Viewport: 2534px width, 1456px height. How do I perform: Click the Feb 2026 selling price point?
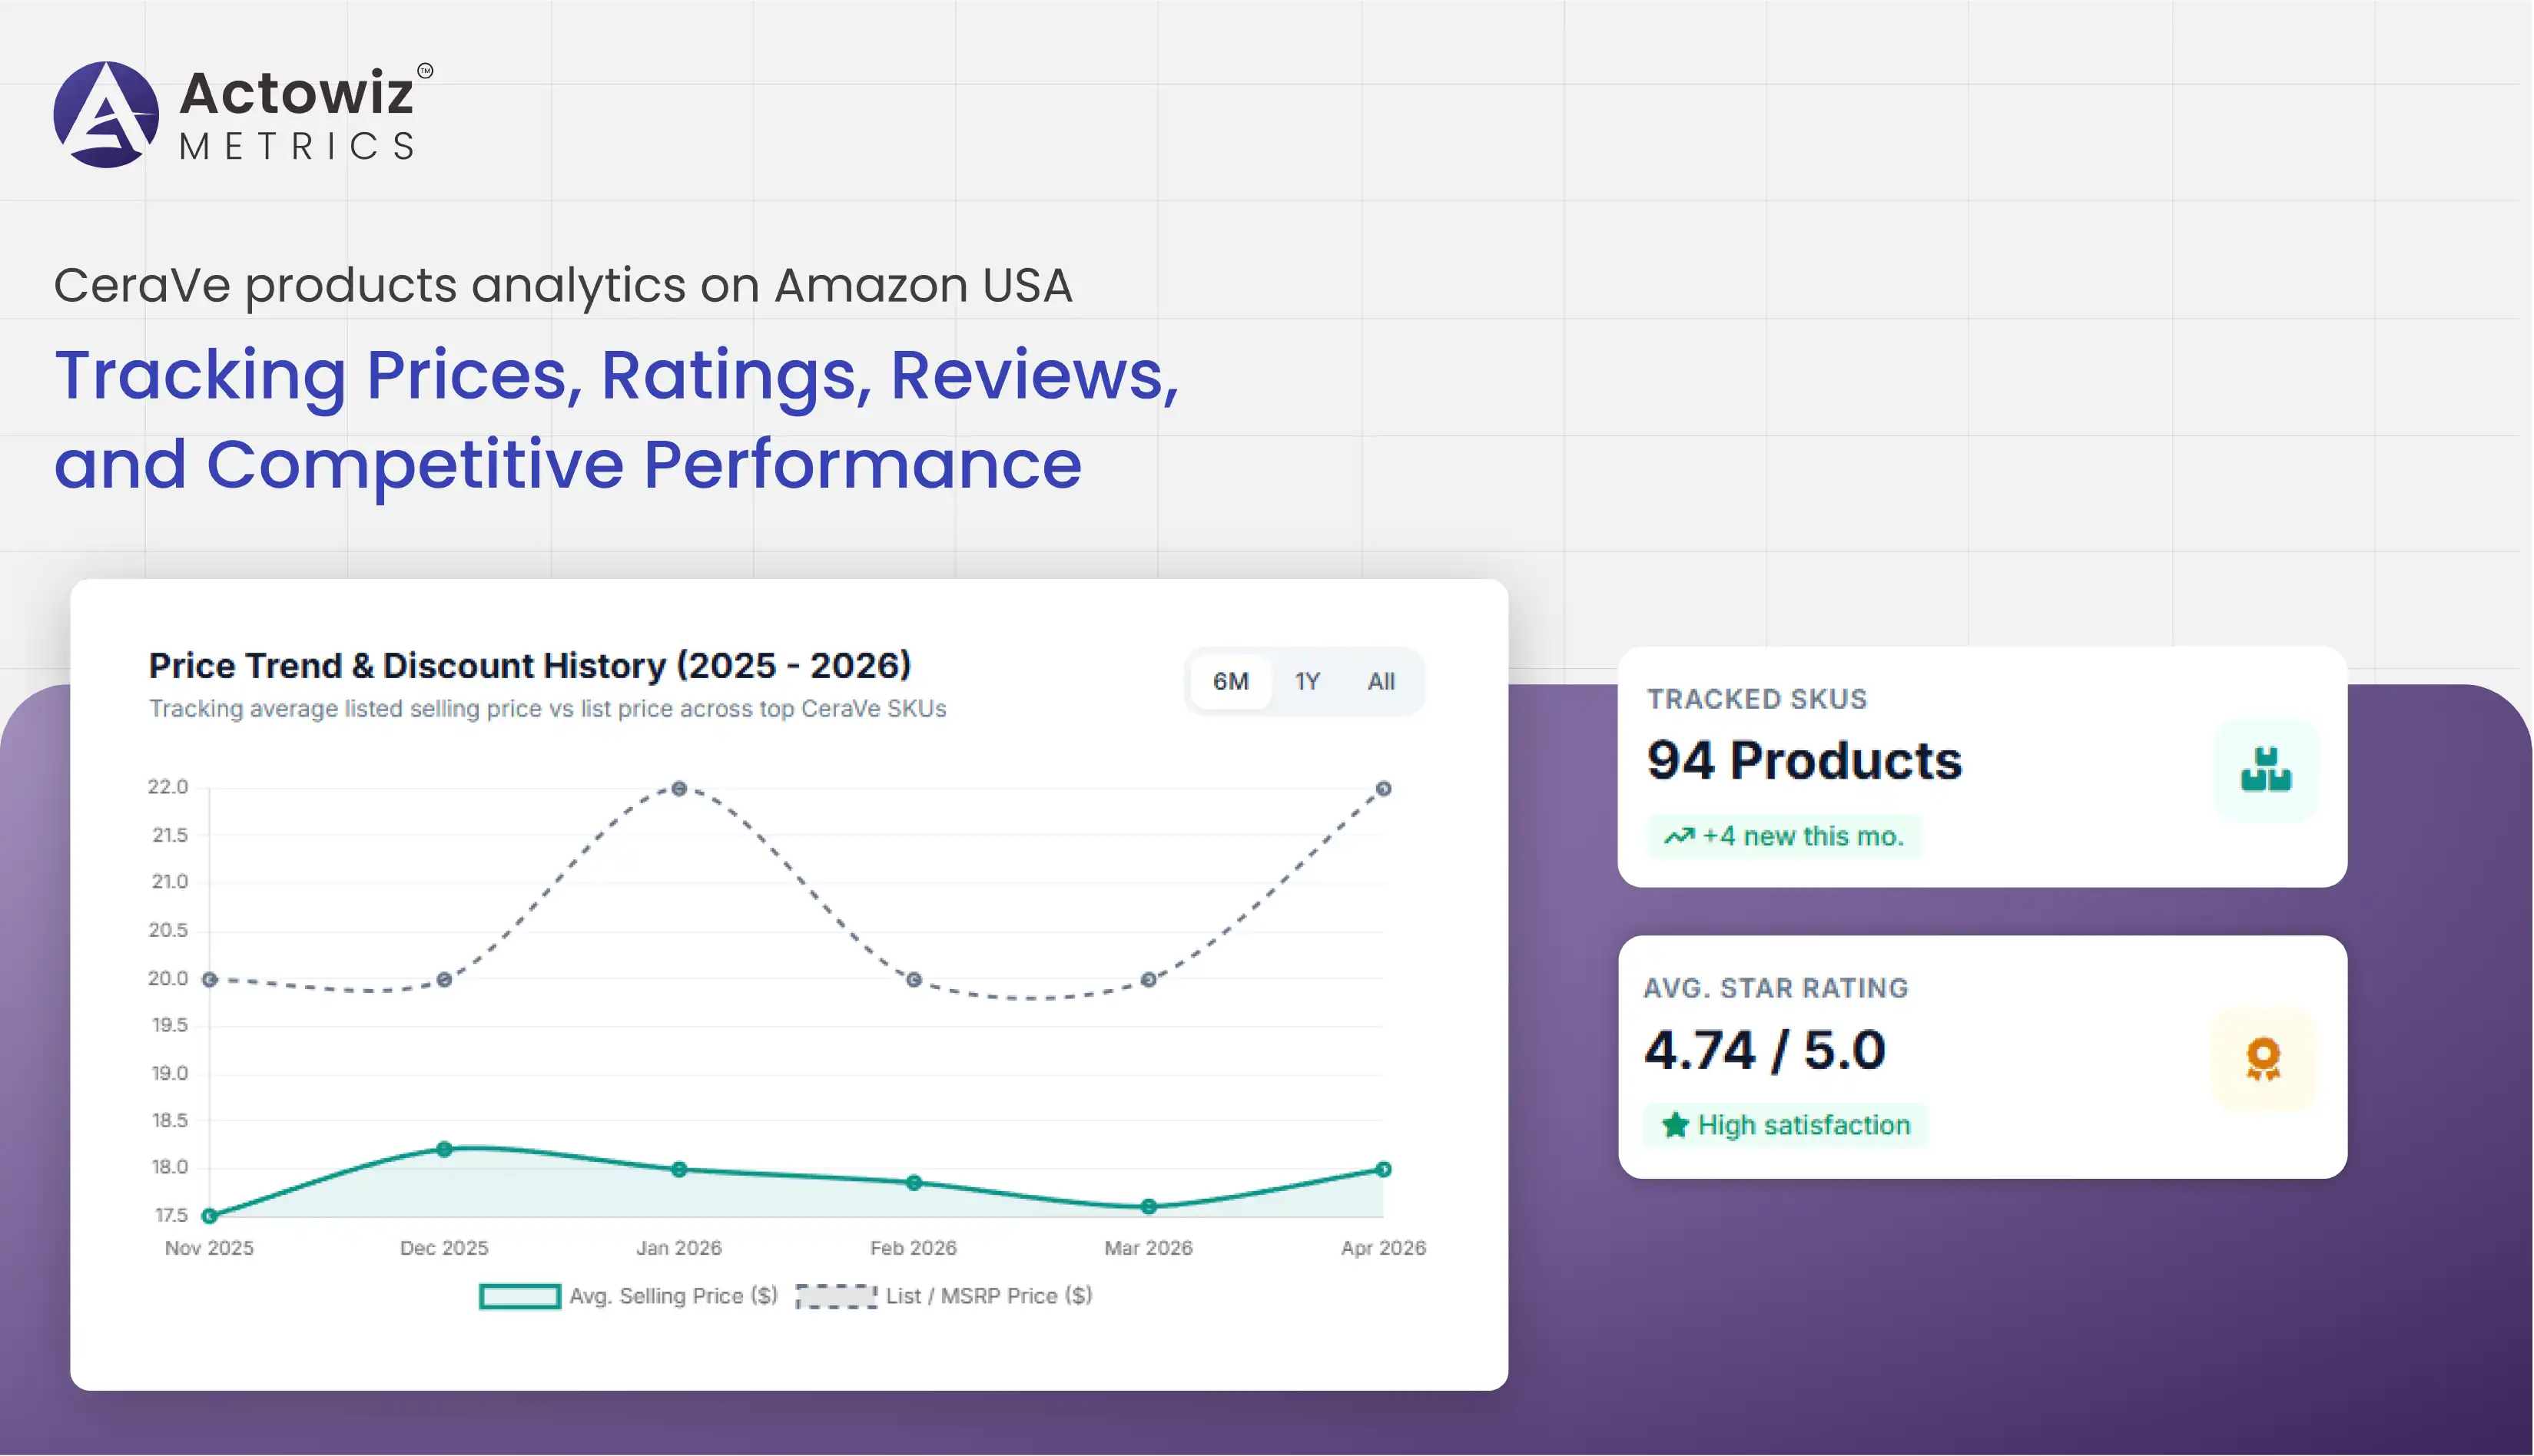click(914, 1183)
